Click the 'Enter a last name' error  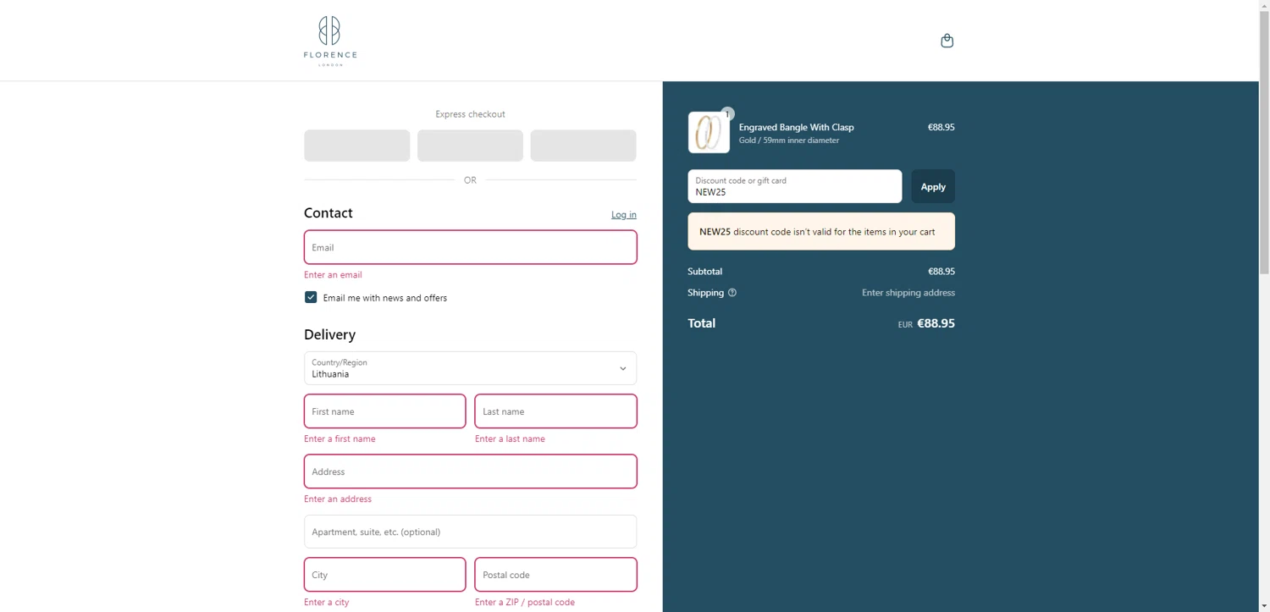pyautogui.click(x=510, y=439)
